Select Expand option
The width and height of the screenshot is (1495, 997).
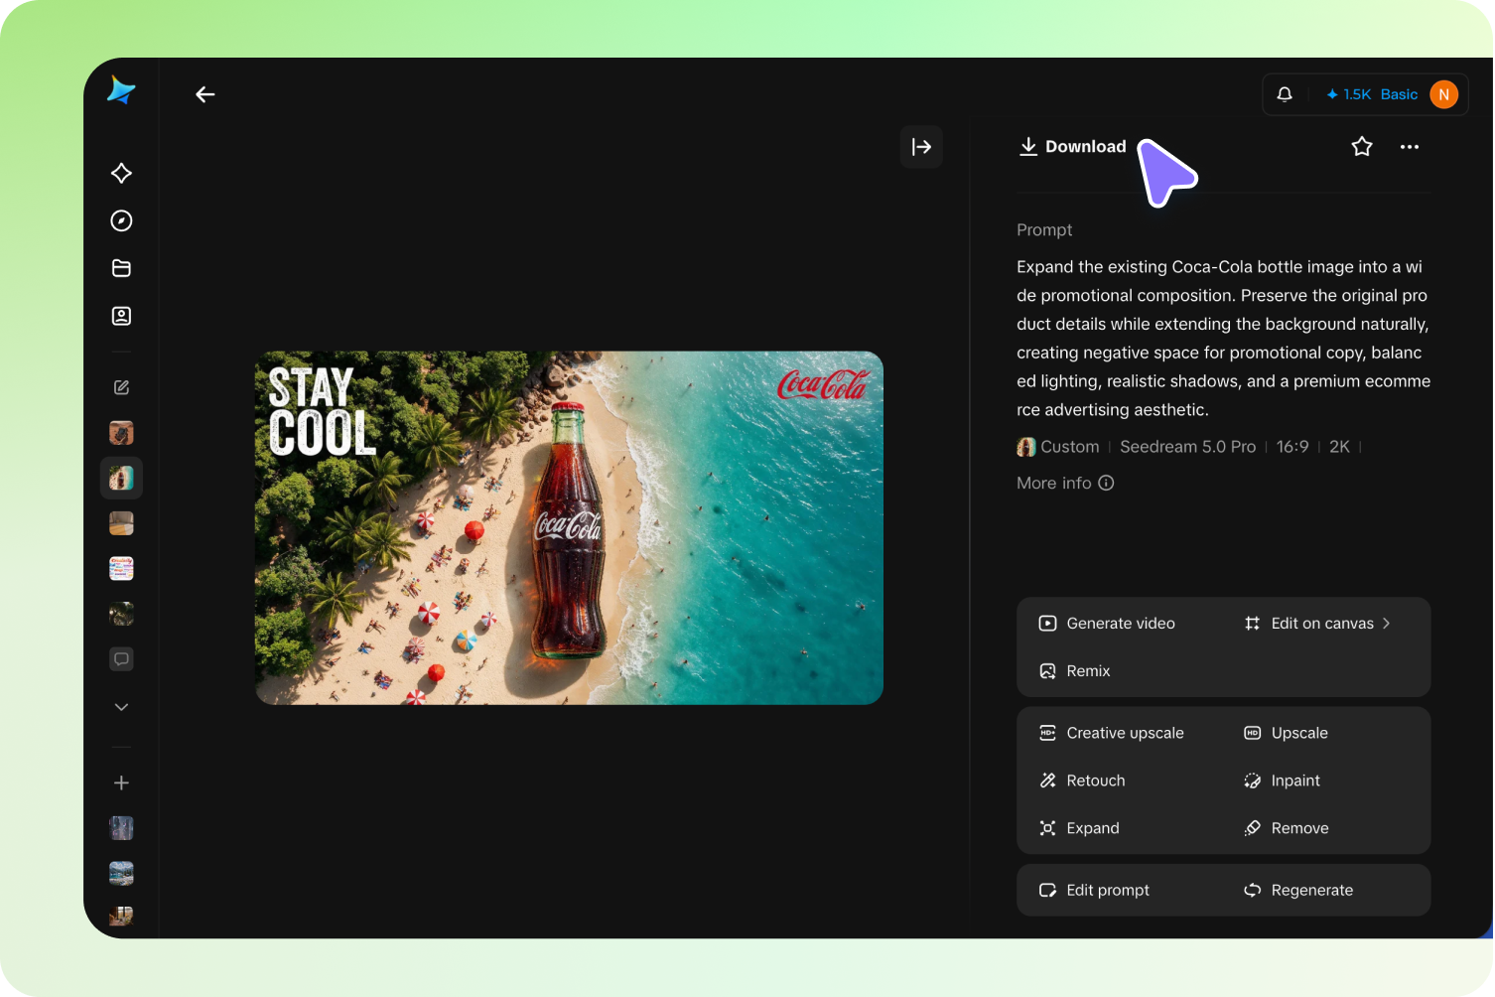(x=1078, y=828)
